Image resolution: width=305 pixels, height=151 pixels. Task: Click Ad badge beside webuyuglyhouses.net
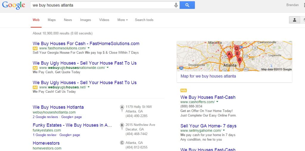(35, 87)
